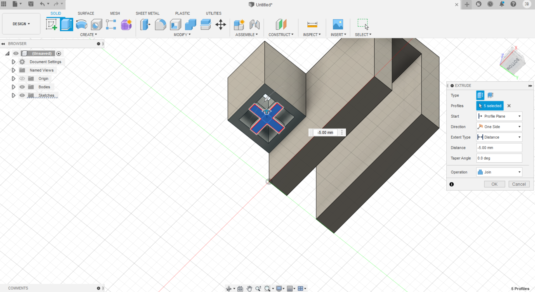Click the Distance field showing -5.00 mm
The width and height of the screenshot is (535, 292).
pos(499,148)
